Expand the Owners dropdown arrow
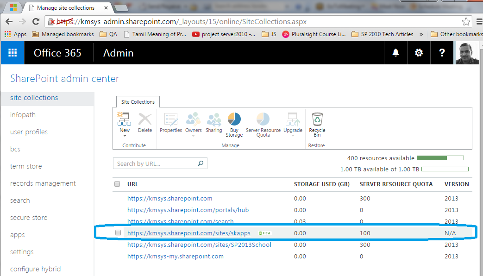 pyautogui.click(x=193, y=136)
